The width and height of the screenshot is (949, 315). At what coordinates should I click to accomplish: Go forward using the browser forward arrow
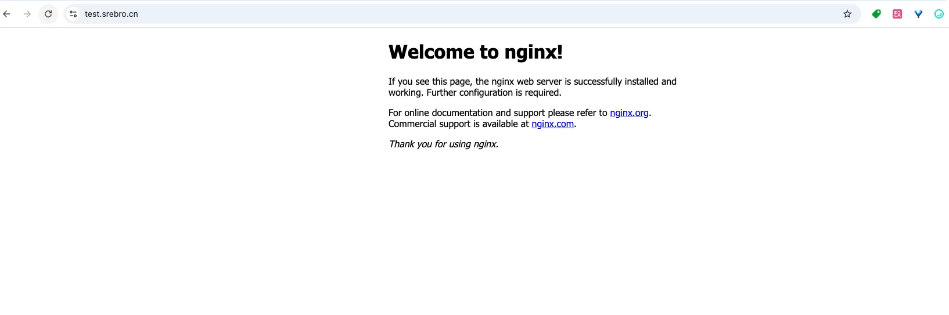pos(27,14)
